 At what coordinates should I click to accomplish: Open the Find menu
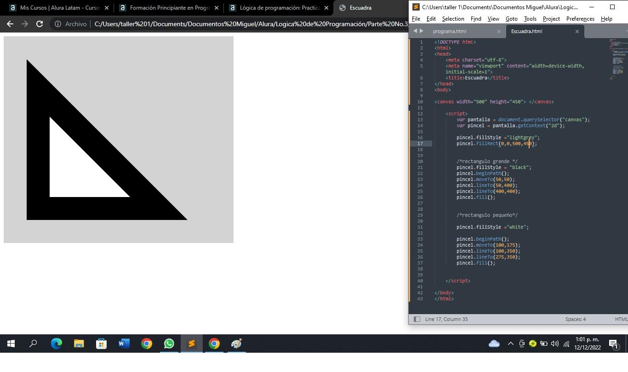tap(476, 19)
